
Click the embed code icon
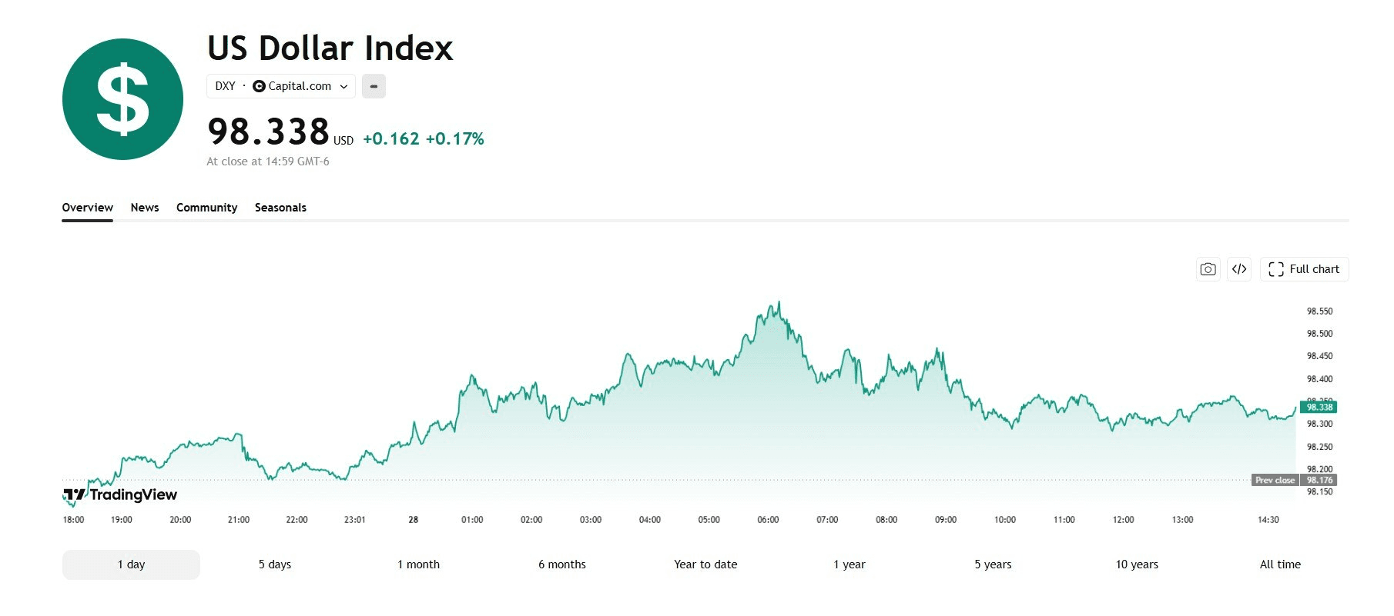[x=1239, y=269]
